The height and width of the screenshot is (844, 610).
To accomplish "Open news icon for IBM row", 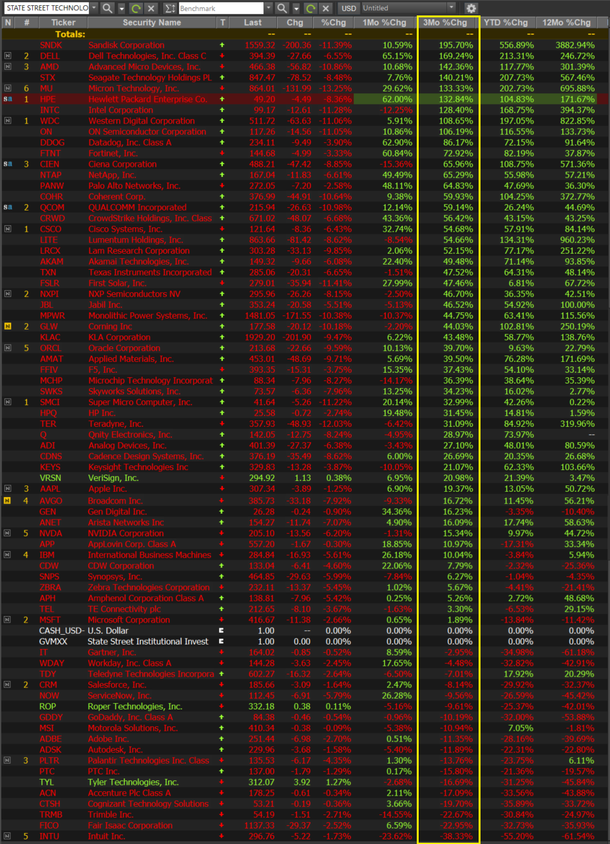I will tap(8, 555).
